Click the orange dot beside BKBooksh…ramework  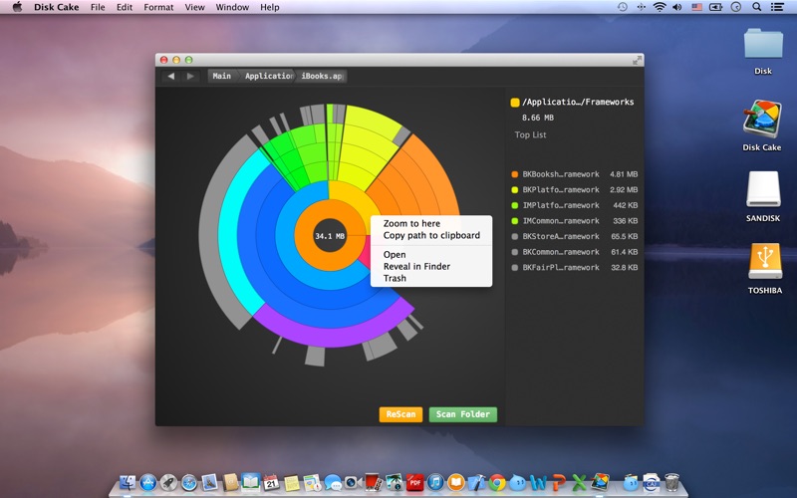coord(514,174)
